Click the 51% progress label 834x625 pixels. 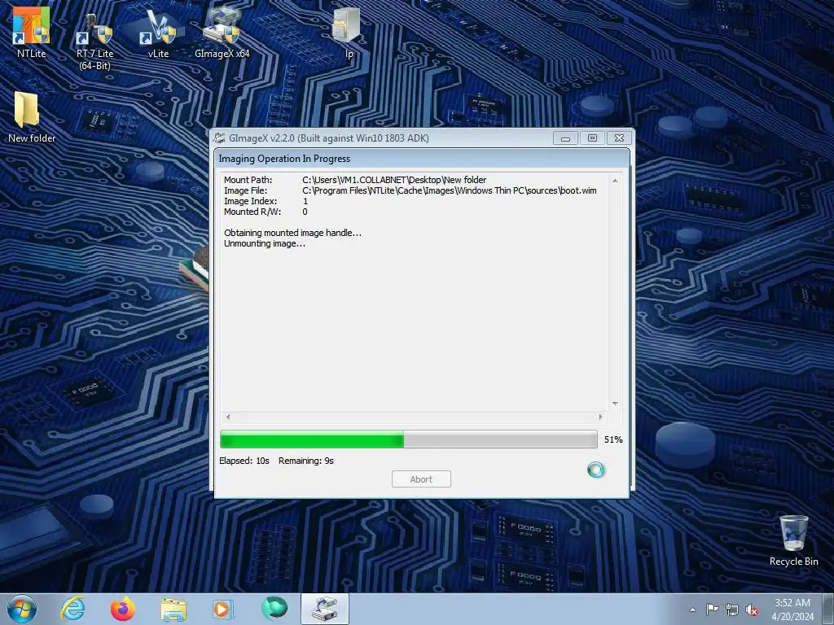(x=613, y=439)
